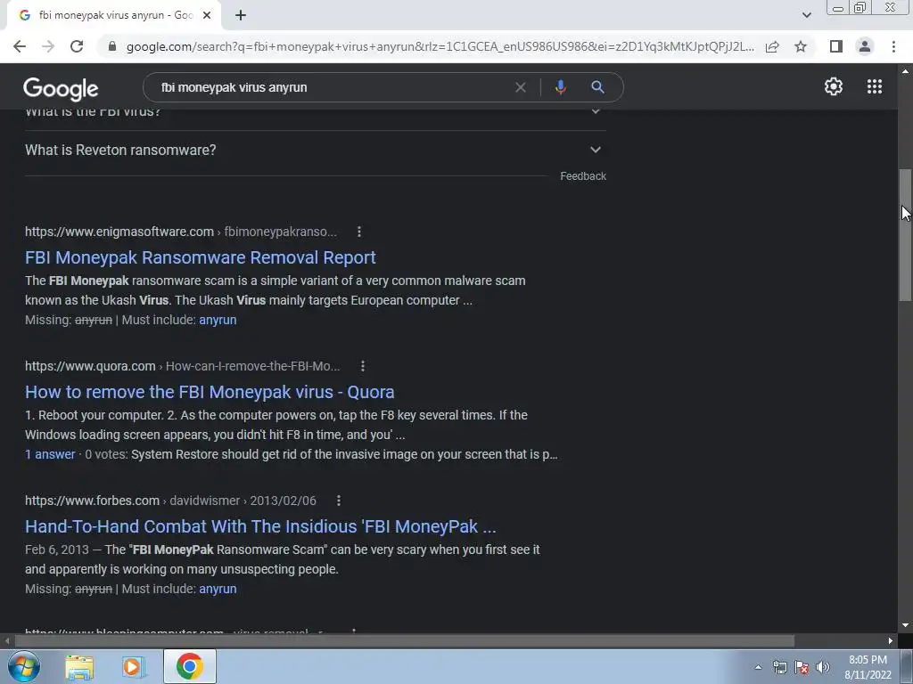
Task: Click the enigmasoftware.com result URL
Action: 180,232
